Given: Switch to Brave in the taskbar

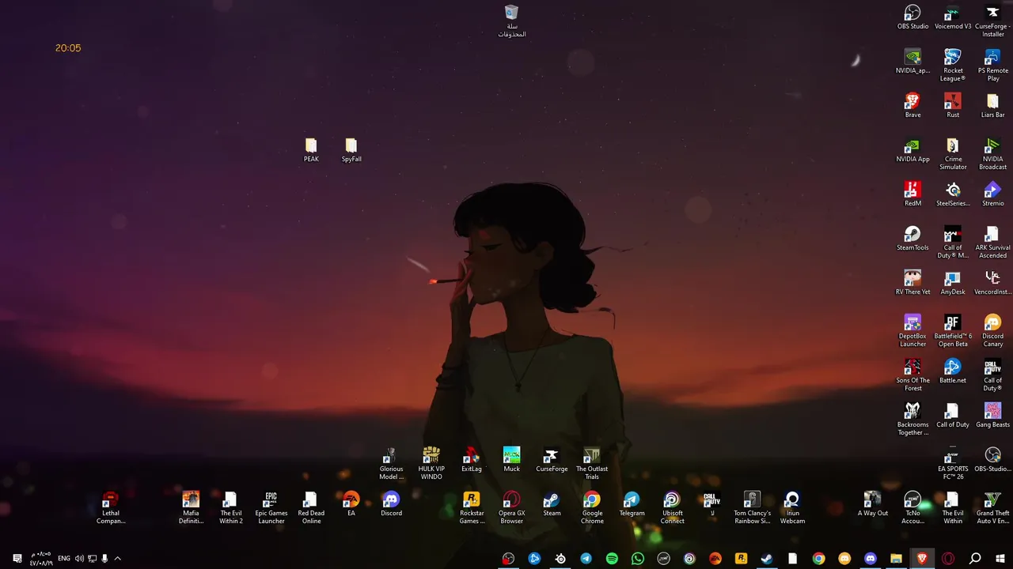Looking at the screenshot, I should tap(922, 559).
